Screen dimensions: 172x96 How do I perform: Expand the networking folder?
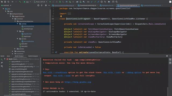click(13, 51)
